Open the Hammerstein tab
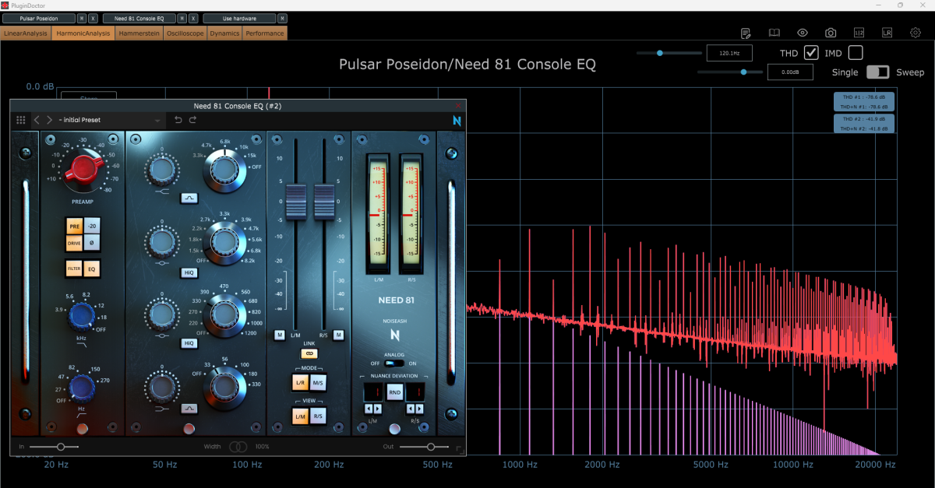Viewport: 935px width, 488px height. 140,33
